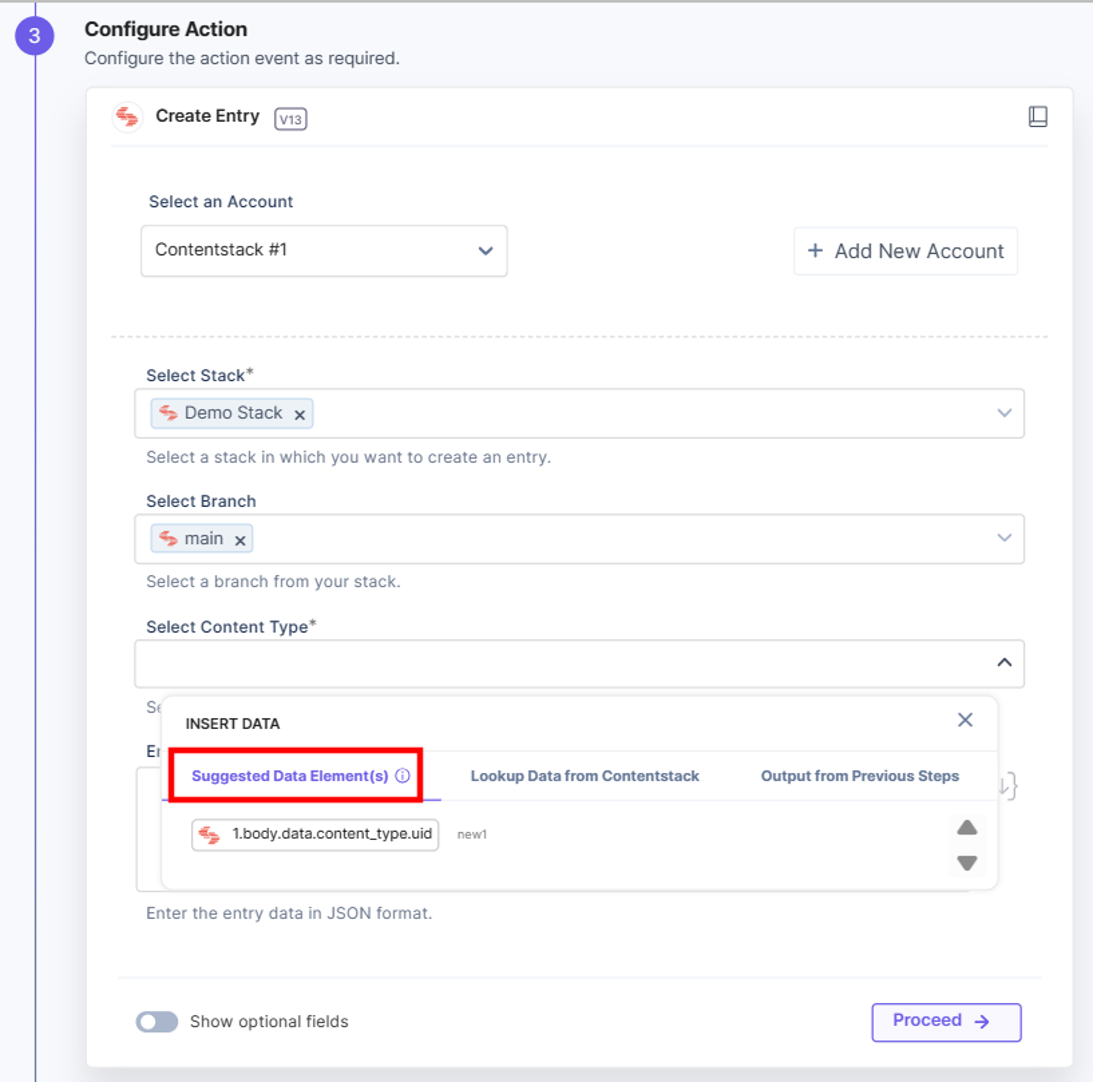Switch to Lookup Data from Contentstack tab

coord(584,776)
